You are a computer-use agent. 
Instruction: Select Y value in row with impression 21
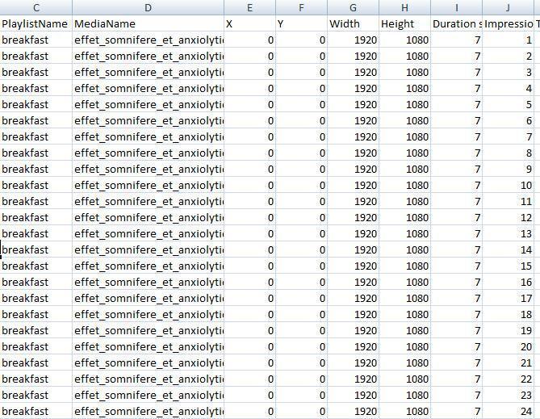(x=301, y=362)
